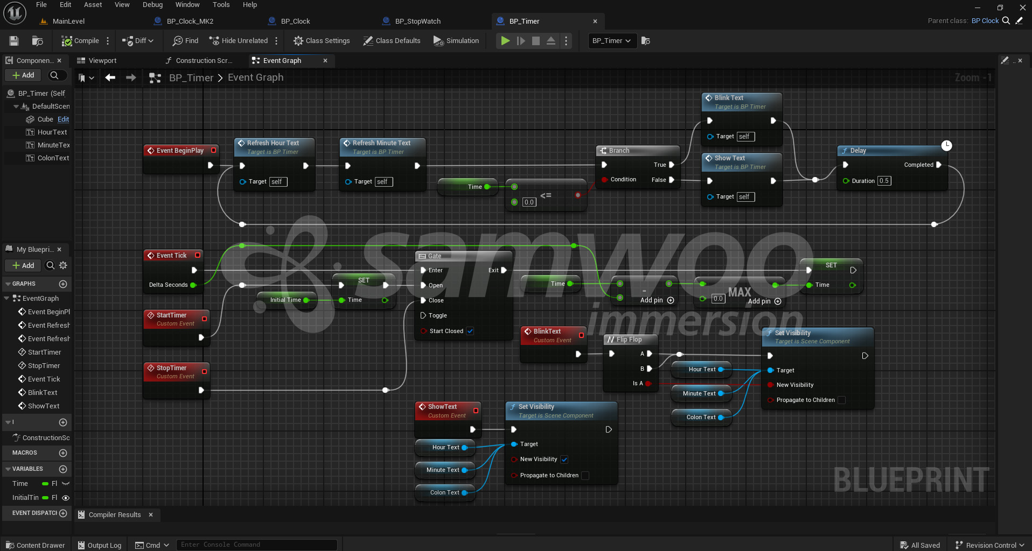Switch to the BP_StopWatch tab

418,22
